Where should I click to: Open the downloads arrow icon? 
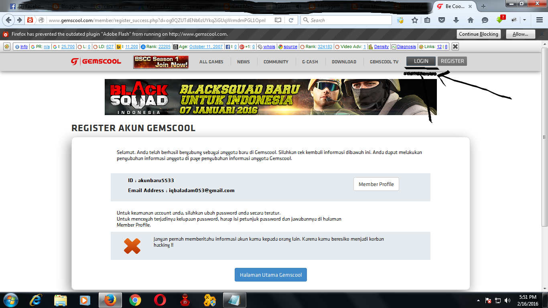pyautogui.click(x=456, y=20)
